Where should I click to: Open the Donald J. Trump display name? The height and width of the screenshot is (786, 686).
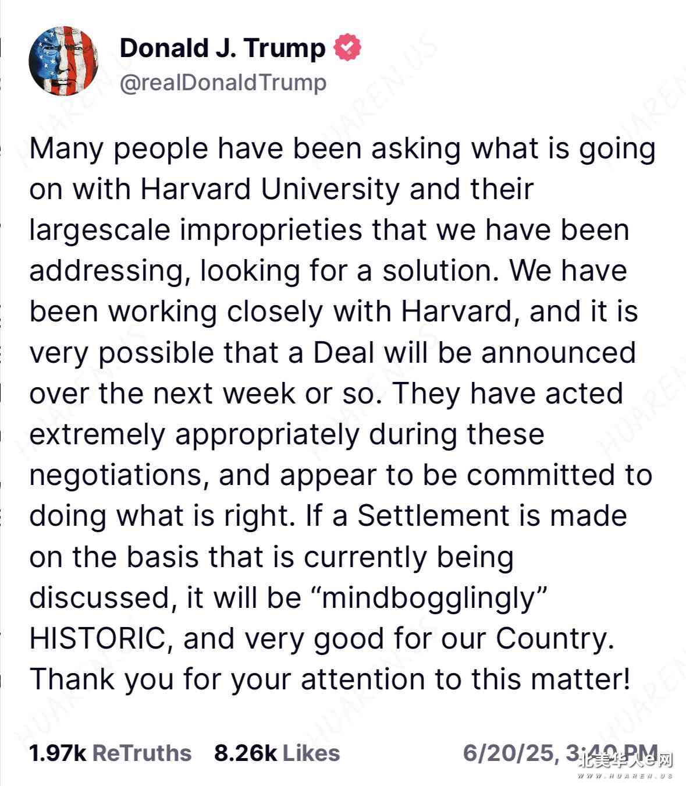[x=222, y=48]
